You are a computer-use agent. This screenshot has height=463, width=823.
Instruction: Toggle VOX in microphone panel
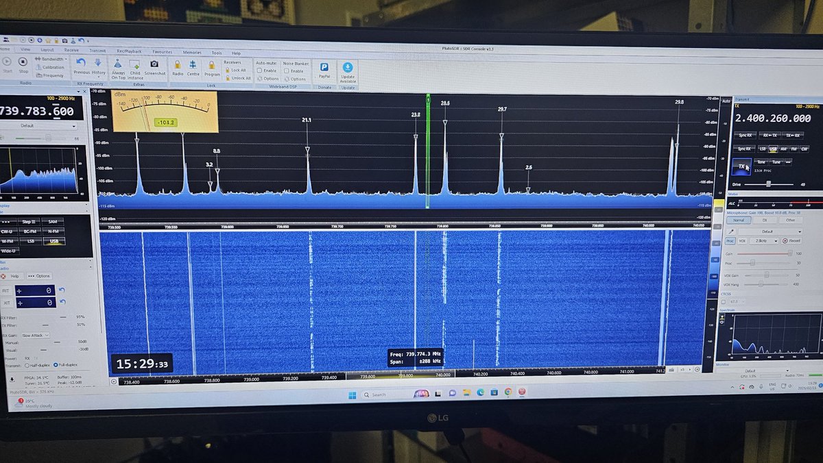tap(743, 240)
